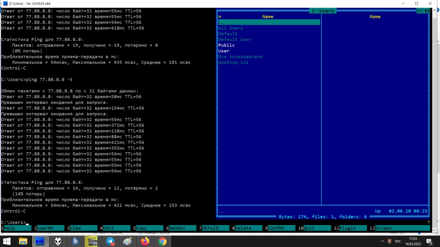The image size is (440, 247).
Task: Open foobar2000 from the taskbar
Action: (58, 242)
